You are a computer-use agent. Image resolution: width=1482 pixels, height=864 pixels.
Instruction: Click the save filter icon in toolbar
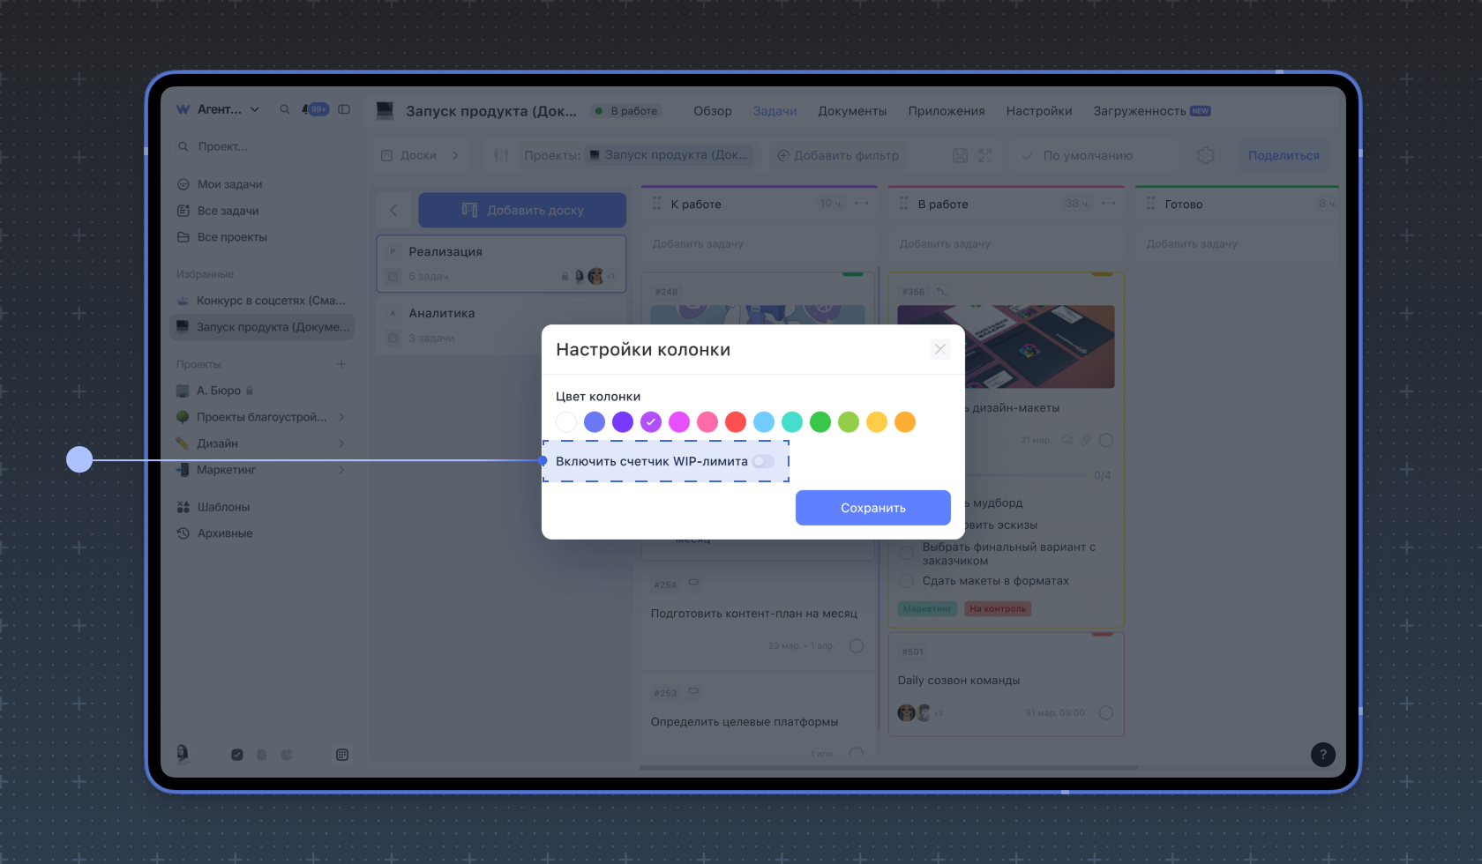[961, 155]
